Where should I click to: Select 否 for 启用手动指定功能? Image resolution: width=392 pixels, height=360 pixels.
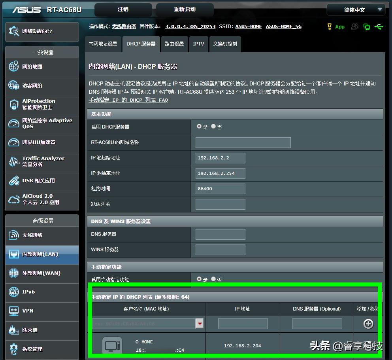[x=213, y=279]
